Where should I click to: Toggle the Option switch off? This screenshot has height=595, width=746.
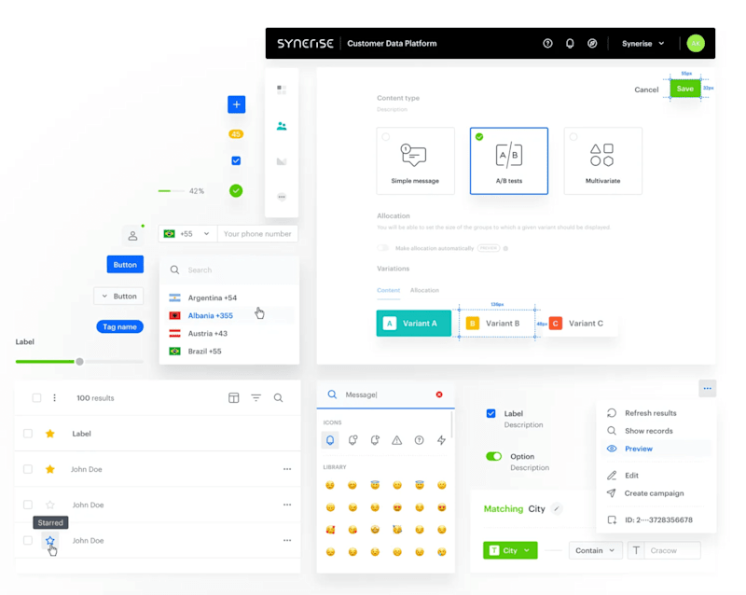[x=494, y=456]
